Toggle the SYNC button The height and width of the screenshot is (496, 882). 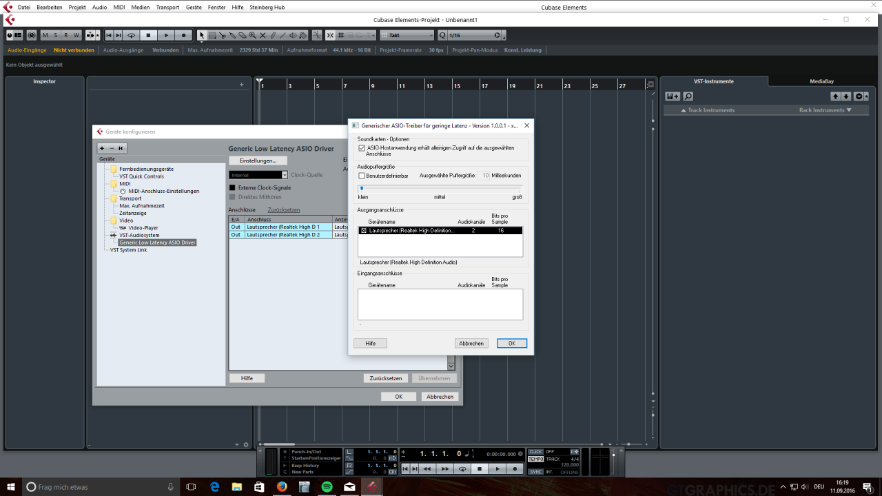pyautogui.click(x=535, y=472)
